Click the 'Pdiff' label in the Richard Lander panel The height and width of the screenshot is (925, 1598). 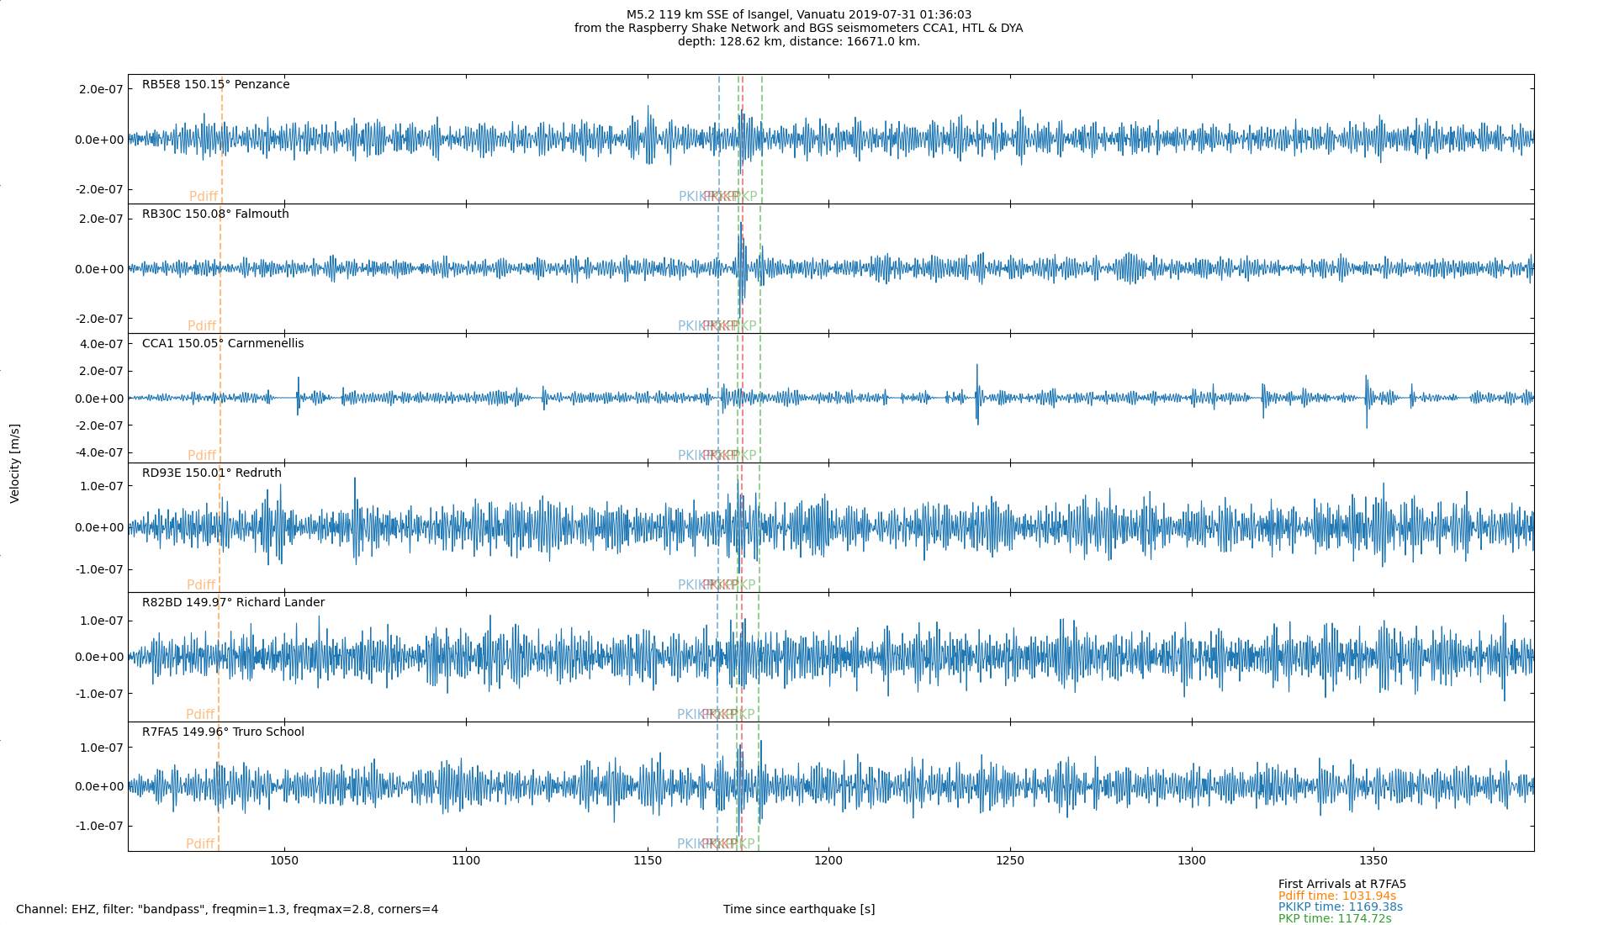200,715
